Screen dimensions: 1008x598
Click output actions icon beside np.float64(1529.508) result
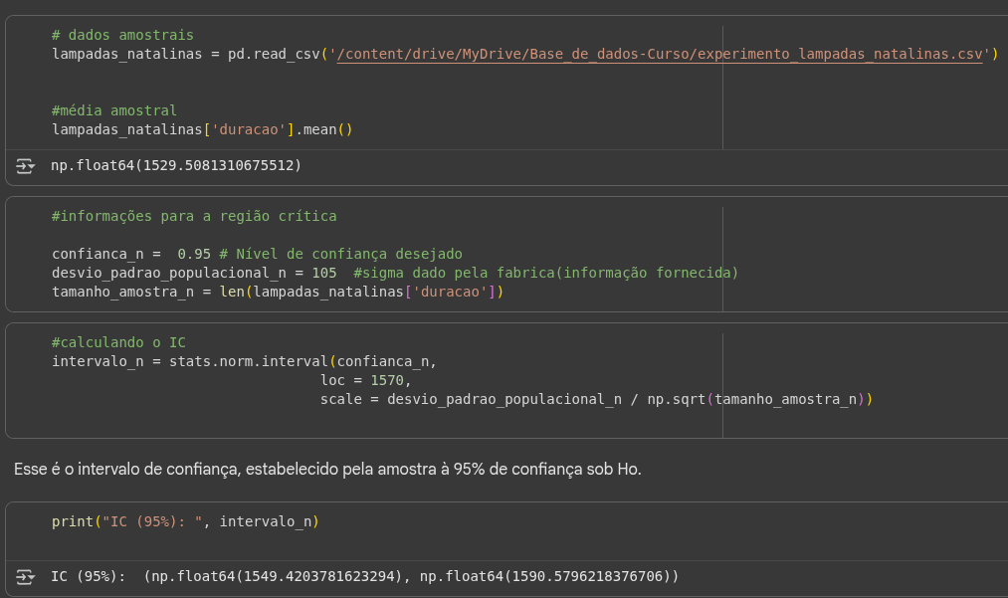click(26, 165)
